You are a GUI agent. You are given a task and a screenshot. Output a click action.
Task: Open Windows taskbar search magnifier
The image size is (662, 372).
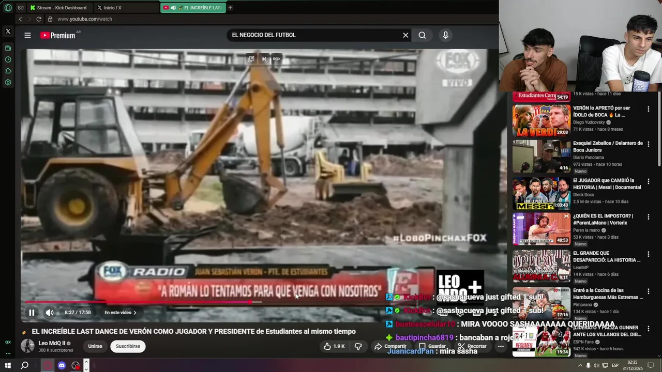coord(24,365)
